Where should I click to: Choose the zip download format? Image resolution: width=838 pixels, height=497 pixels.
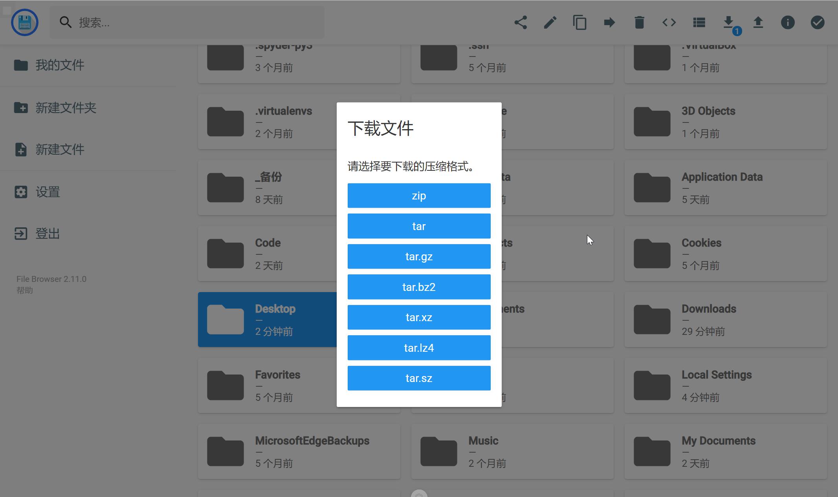click(x=419, y=196)
